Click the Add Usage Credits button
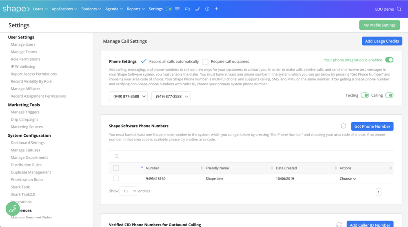The image size is (408, 227). 382,41
